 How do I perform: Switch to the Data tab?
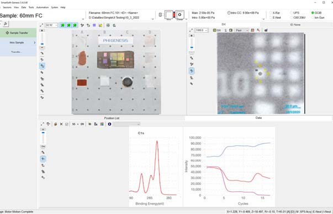(x=258, y=118)
